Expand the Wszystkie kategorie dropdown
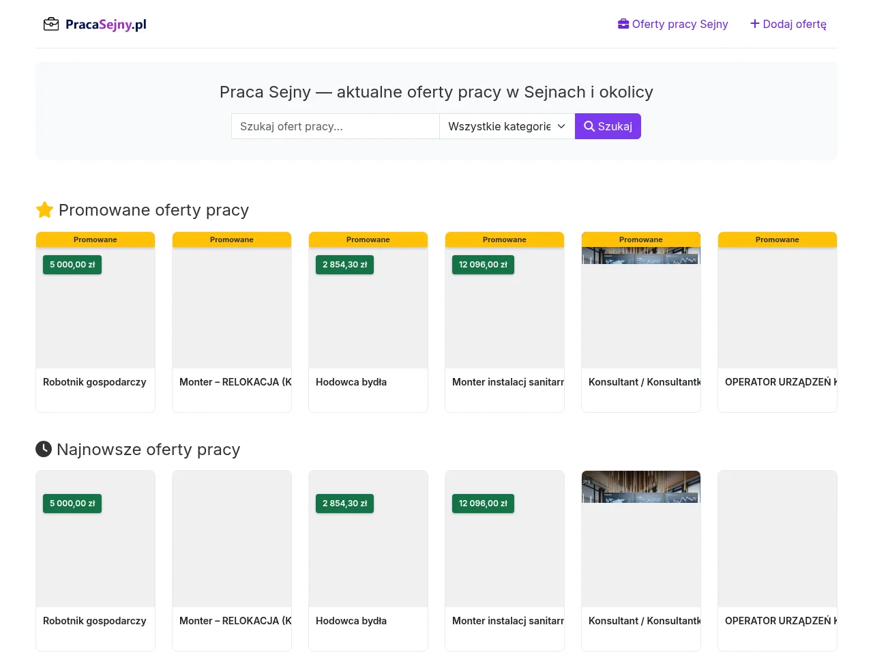873x655 pixels. (x=507, y=126)
